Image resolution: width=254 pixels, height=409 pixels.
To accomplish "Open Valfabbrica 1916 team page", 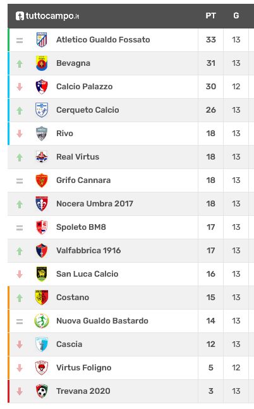I will point(88,251).
